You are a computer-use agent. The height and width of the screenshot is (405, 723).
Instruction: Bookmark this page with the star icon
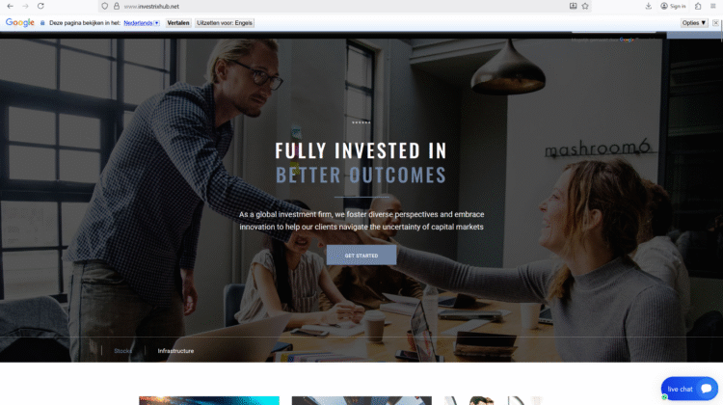click(x=585, y=6)
